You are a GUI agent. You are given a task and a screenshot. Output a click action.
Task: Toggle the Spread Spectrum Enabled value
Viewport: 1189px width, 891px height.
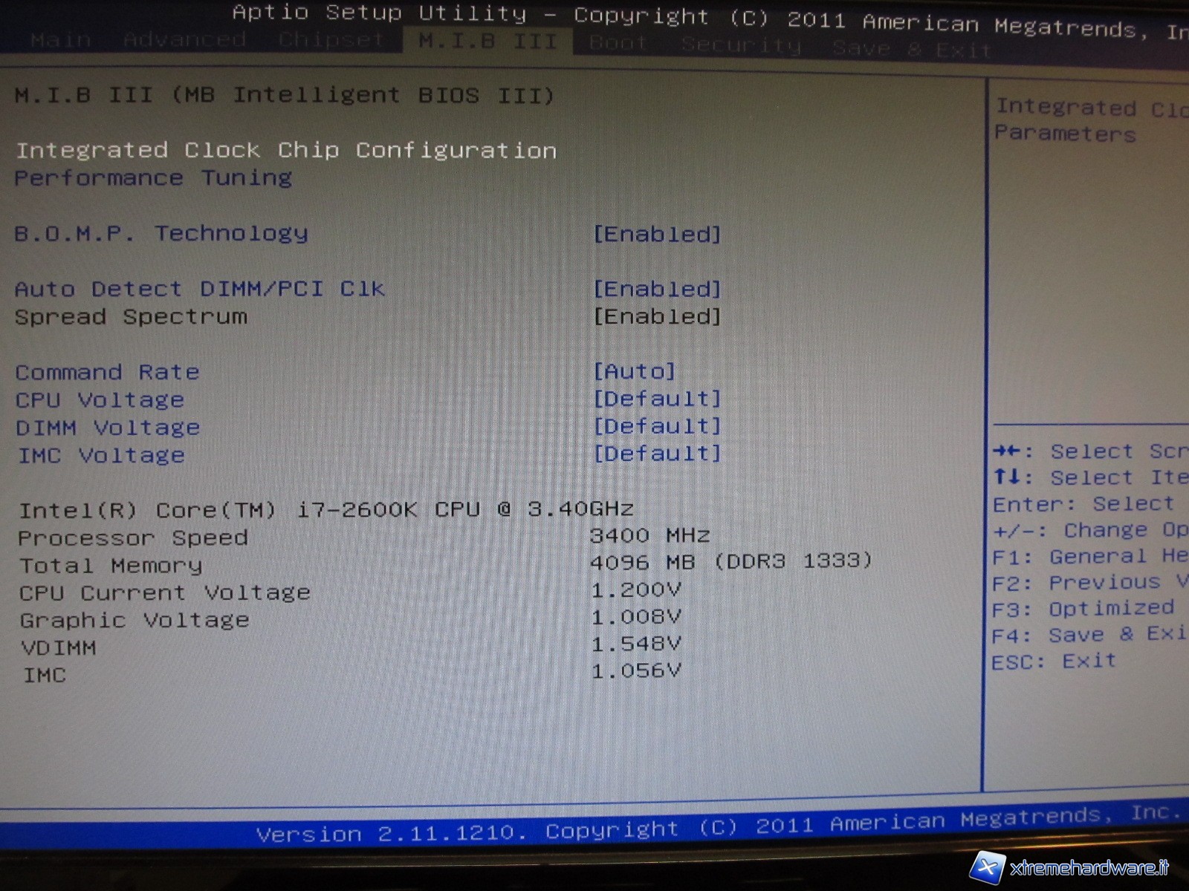657,316
